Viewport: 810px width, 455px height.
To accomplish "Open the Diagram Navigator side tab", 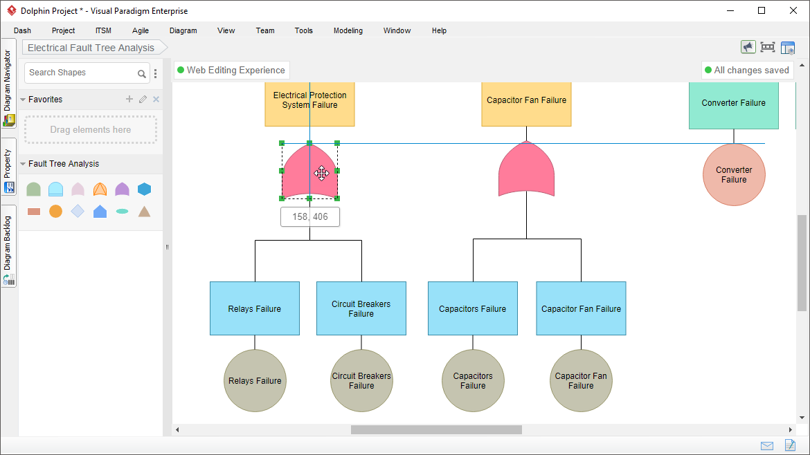I will click(x=9, y=84).
